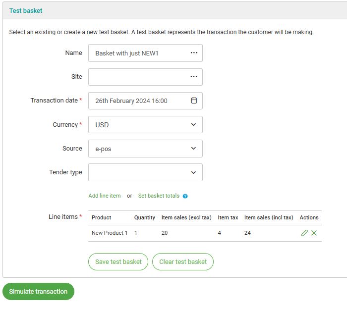Click the Set basket totals link
Screen dimensions: 347x311
(159, 196)
